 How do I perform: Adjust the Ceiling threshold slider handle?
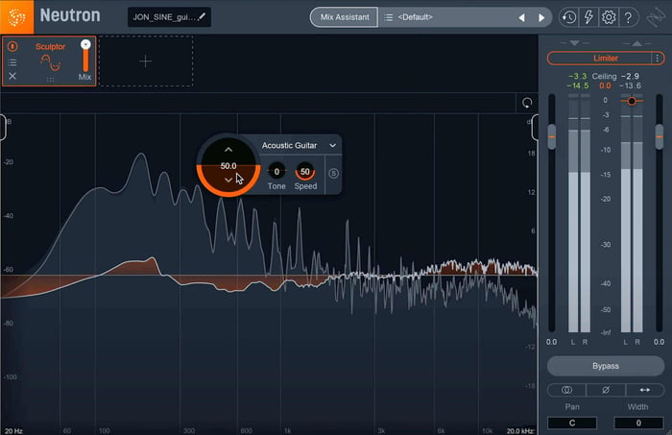click(x=632, y=101)
